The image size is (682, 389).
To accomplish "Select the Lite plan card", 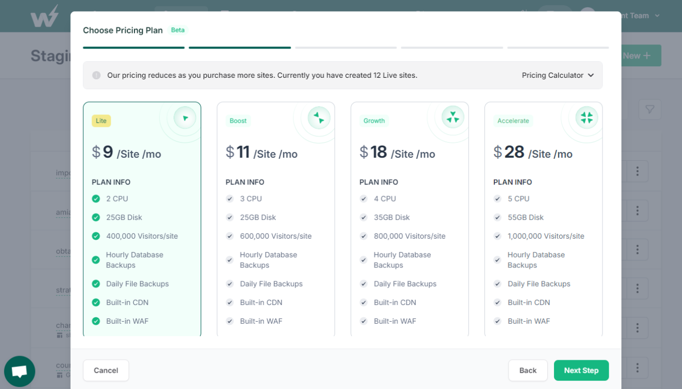I will pos(142,219).
